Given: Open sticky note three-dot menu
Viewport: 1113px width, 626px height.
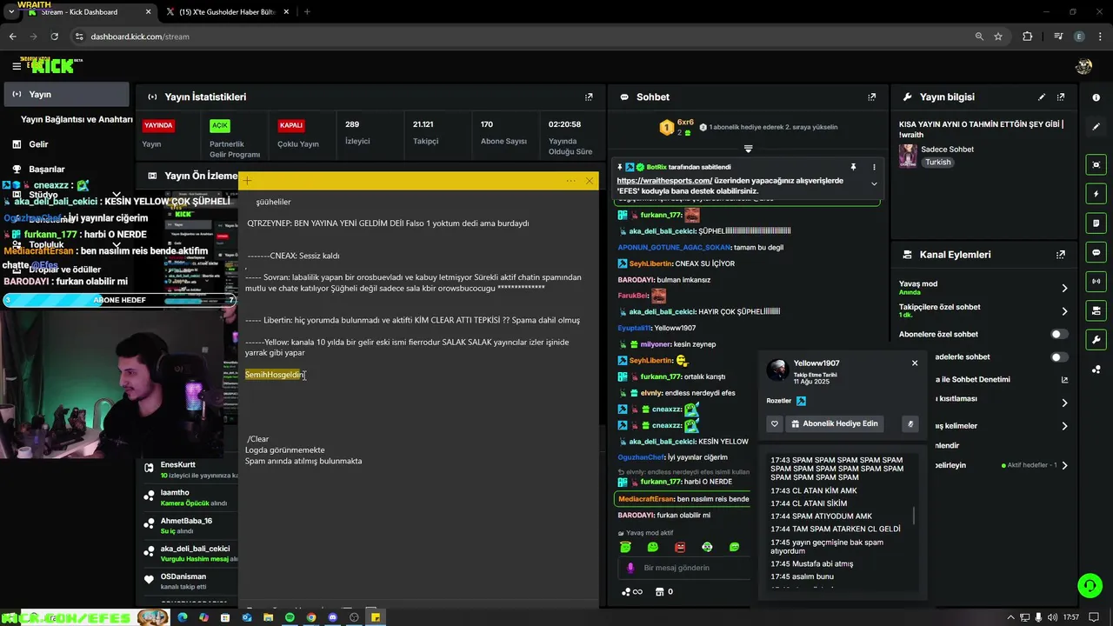Looking at the screenshot, I should pos(570,181).
